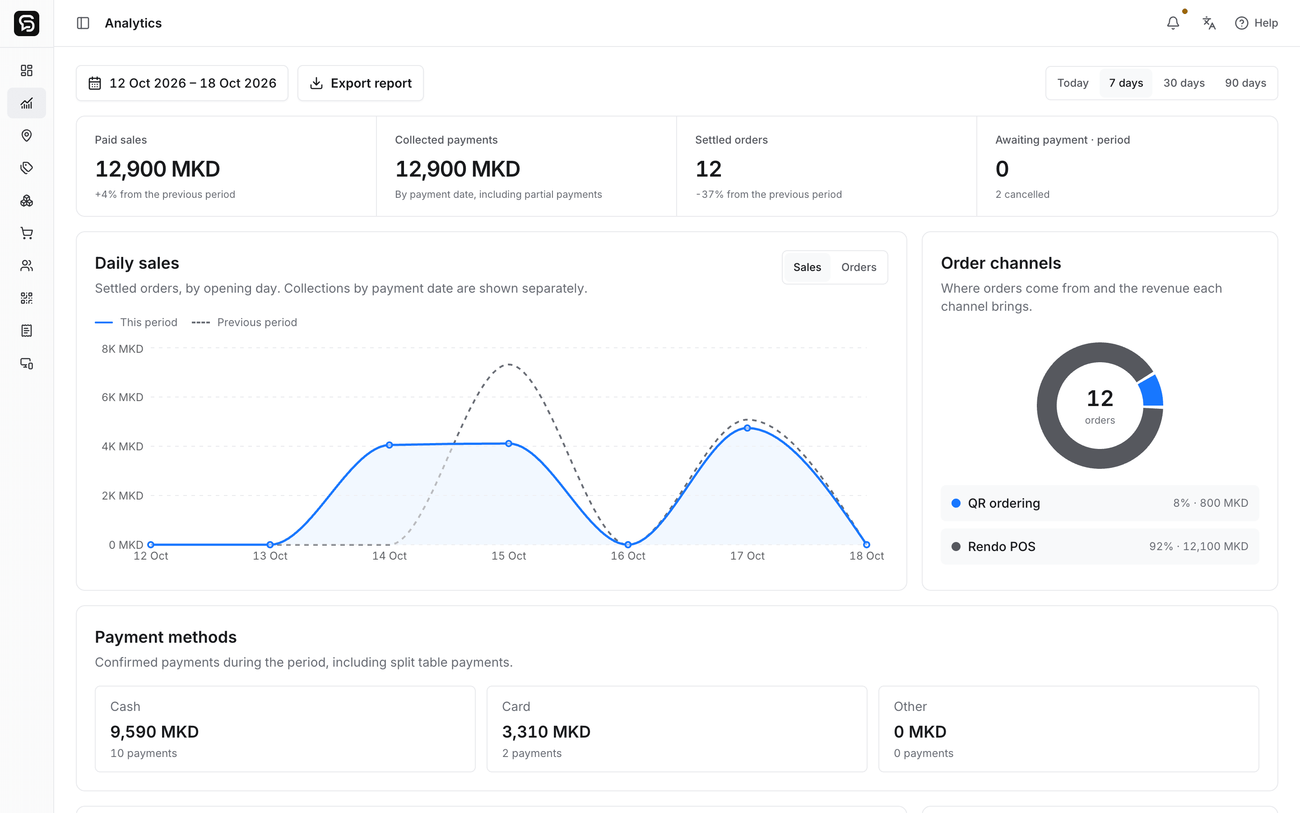Open notifications bell
Viewport: 1300px width, 813px height.
pyautogui.click(x=1173, y=23)
